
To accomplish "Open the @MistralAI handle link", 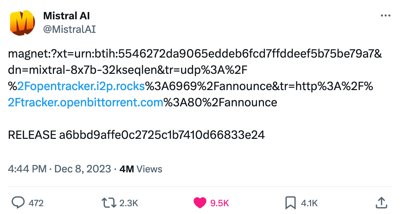I will [70, 29].
